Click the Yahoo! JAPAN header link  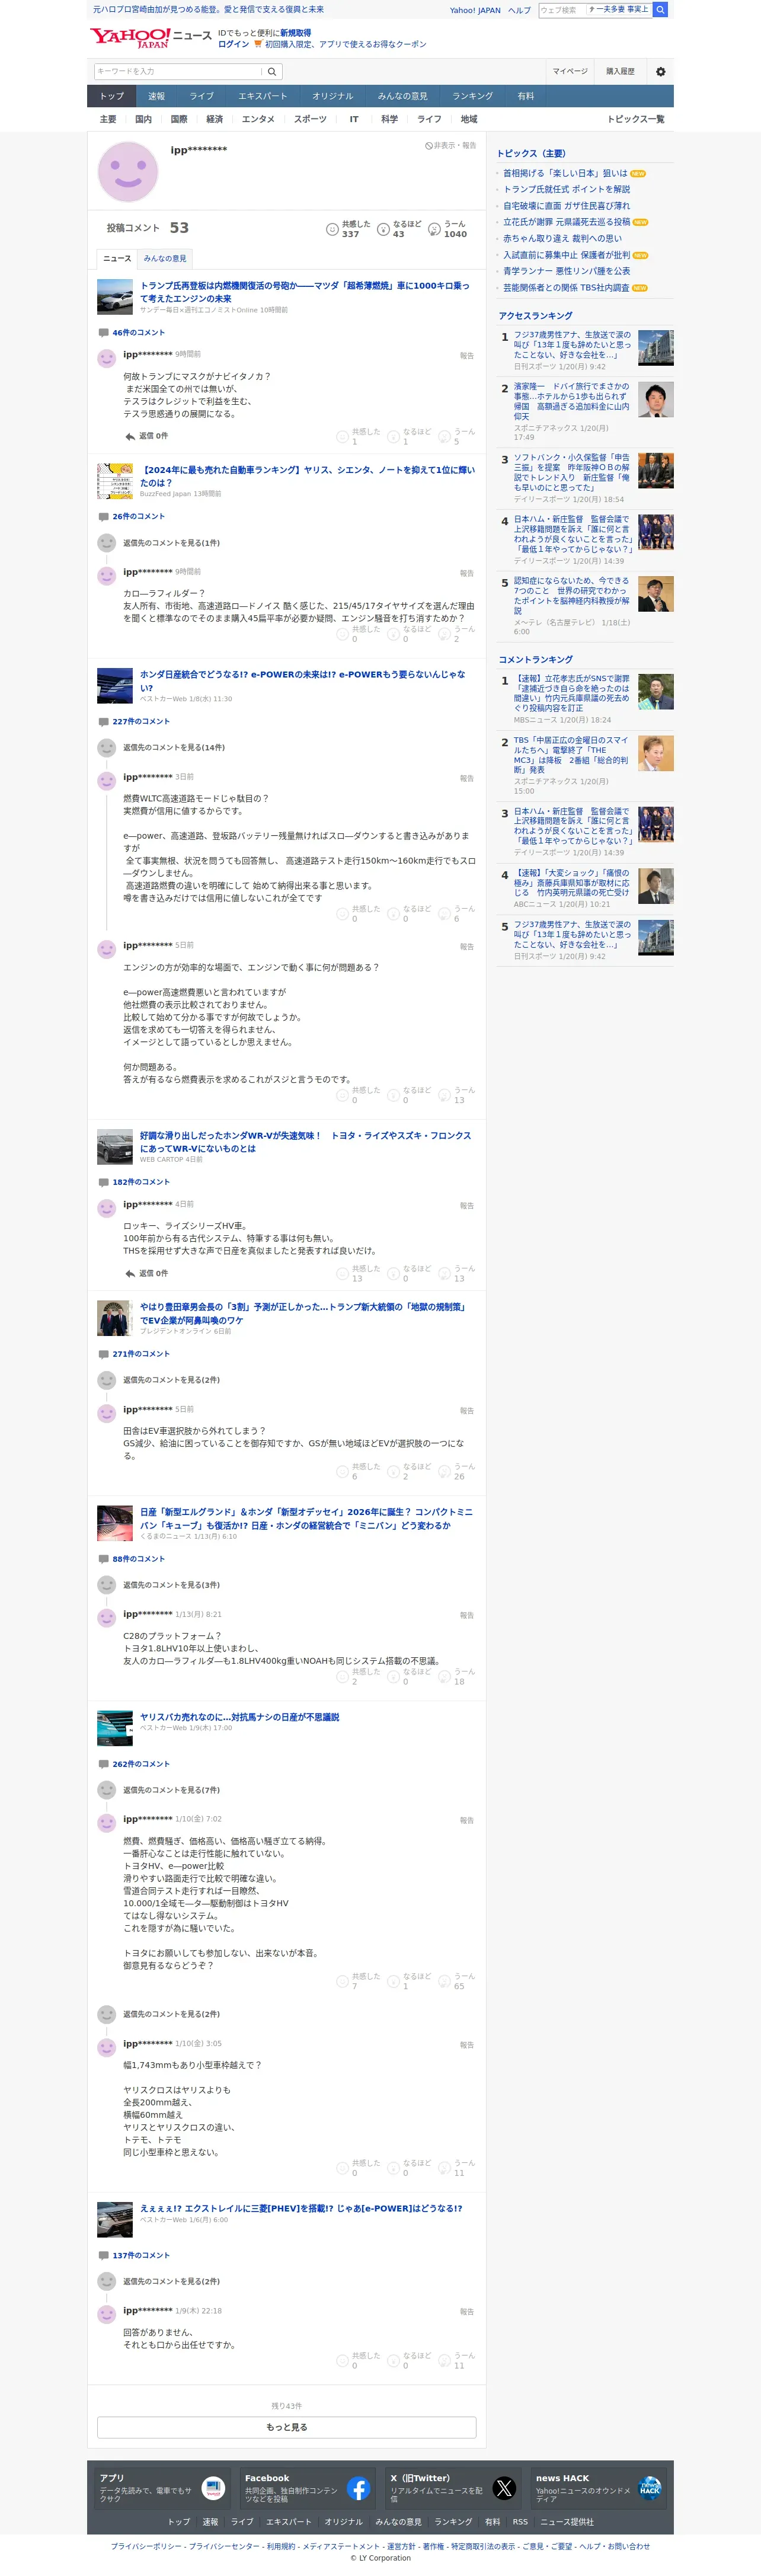point(475,10)
